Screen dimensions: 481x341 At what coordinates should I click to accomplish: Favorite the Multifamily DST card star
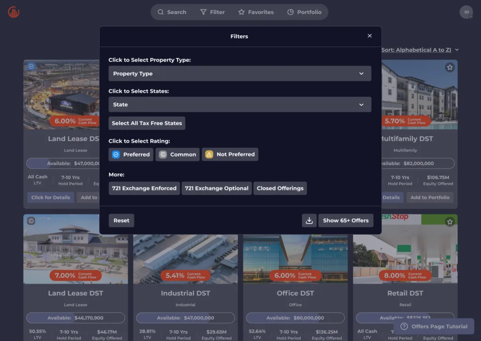450,68
